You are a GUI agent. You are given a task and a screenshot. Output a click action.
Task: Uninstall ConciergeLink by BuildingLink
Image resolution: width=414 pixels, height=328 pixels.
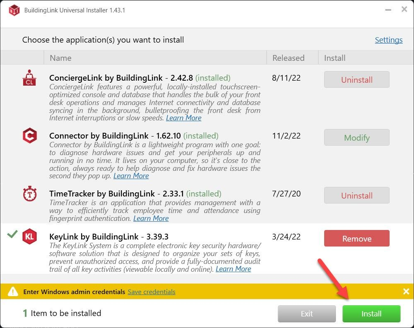click(x=357, y=79)
